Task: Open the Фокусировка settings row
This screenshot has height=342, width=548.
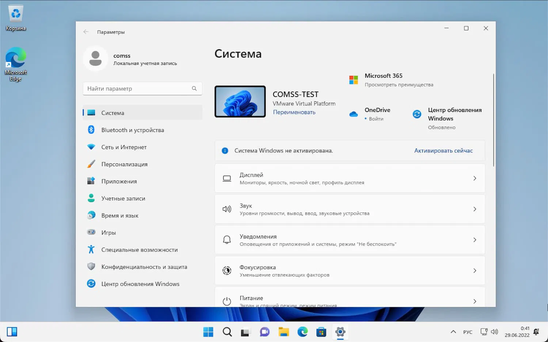Action: (x=350, y=271)
